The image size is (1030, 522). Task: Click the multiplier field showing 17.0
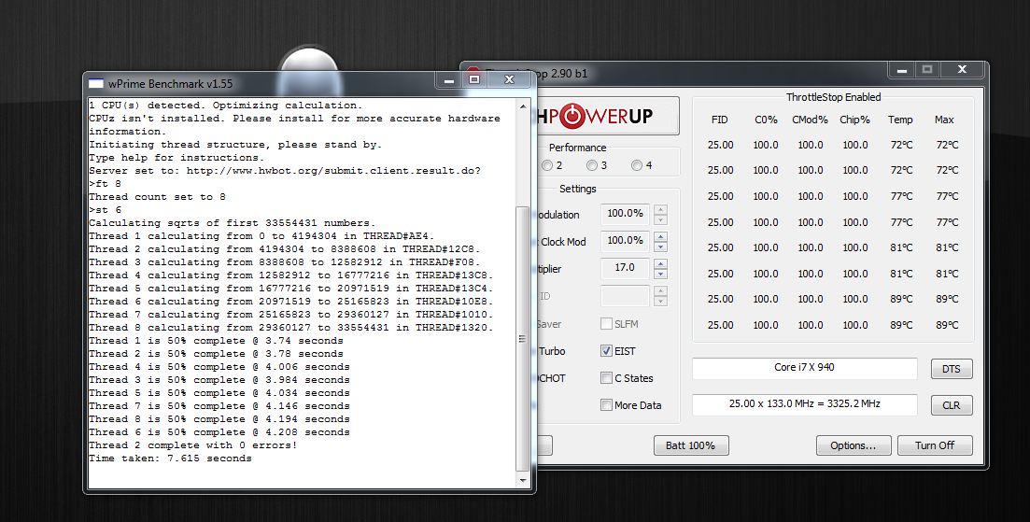[x=625, y=268]
